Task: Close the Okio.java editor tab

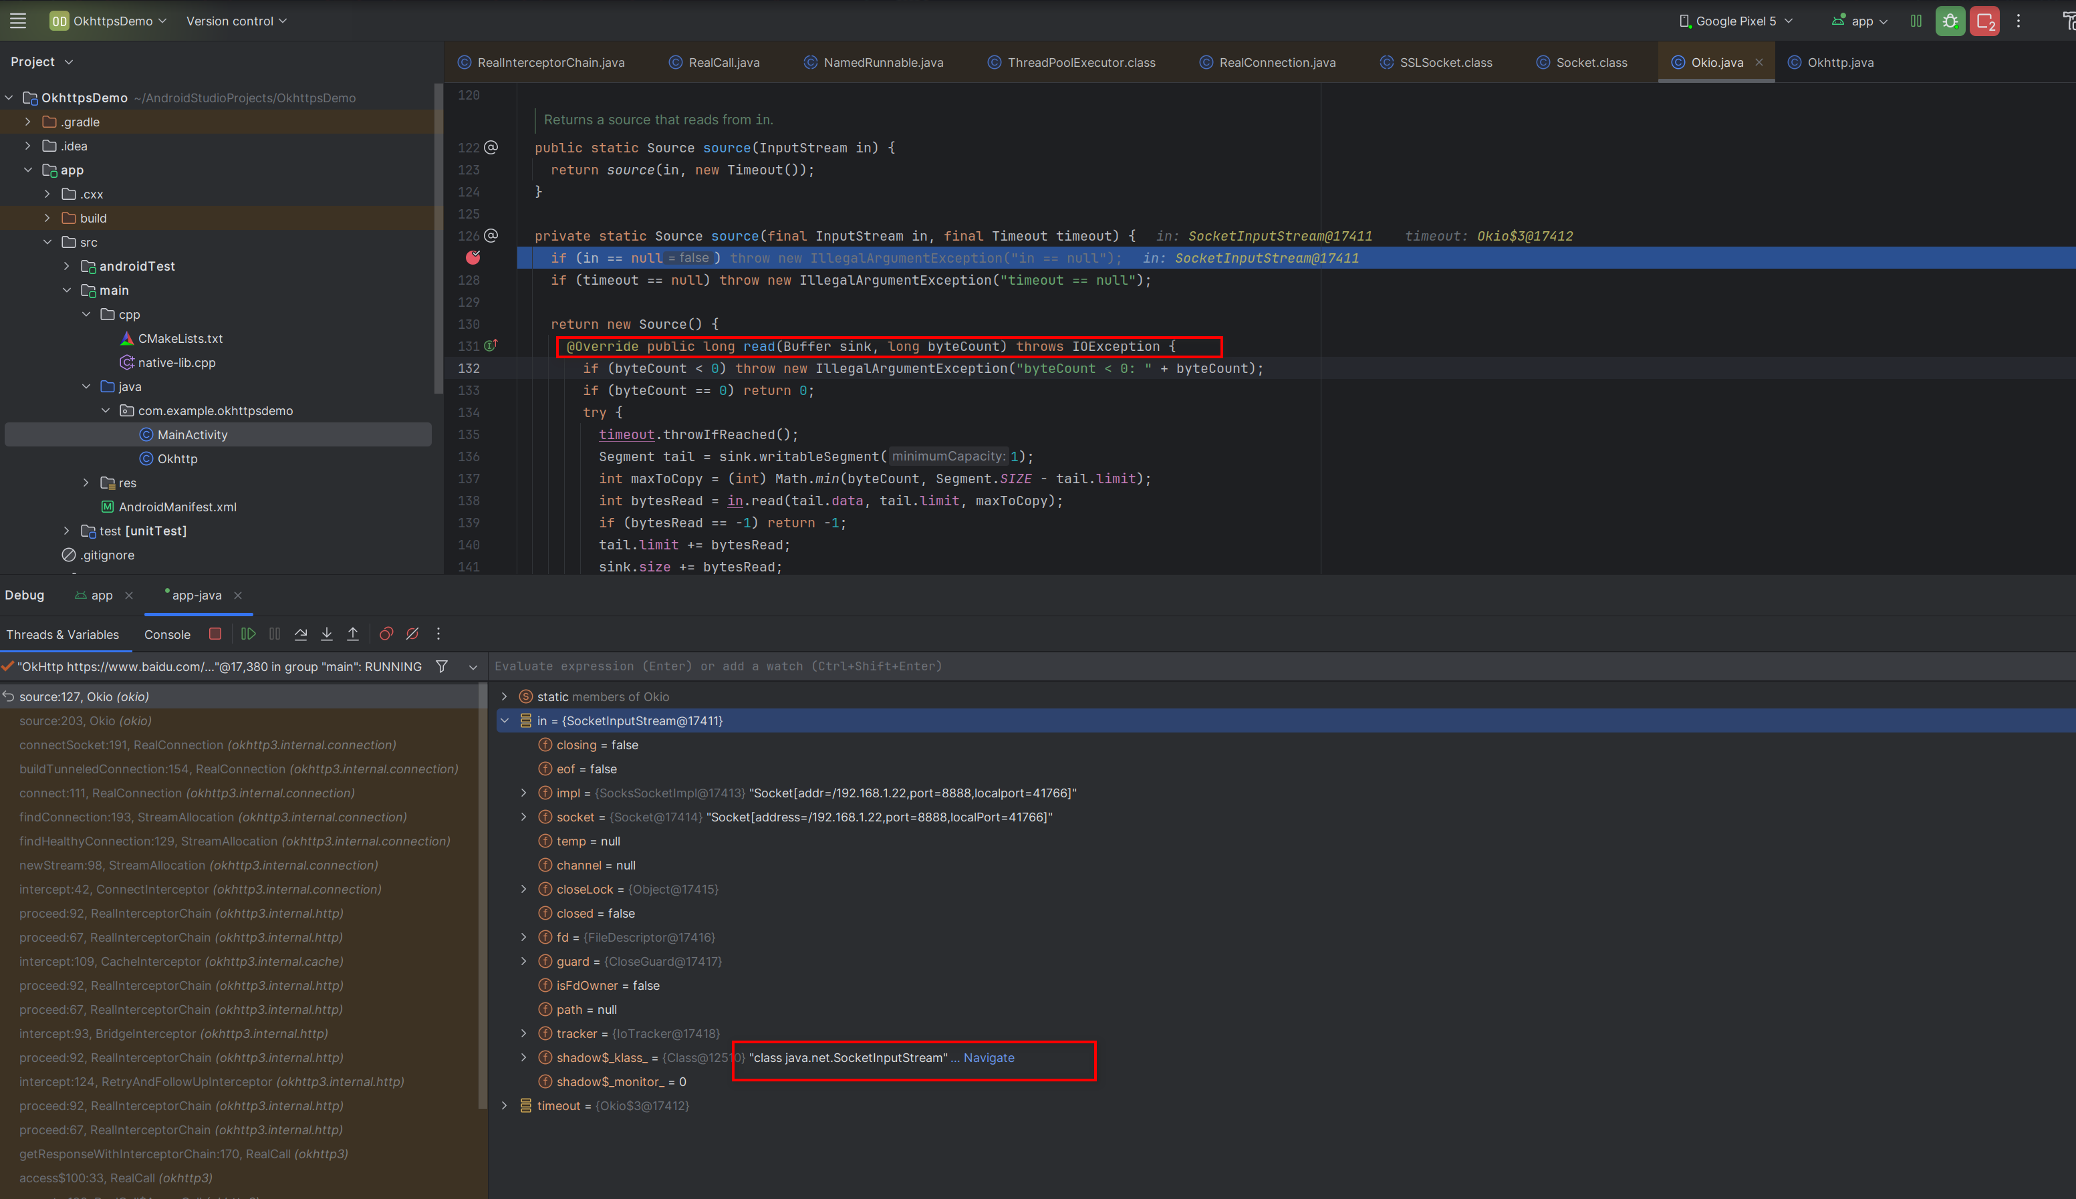Action: click(1759, 63)
